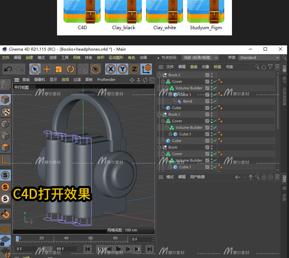Viewport: 289px width, 258px height.
Task: Click play forward button
Action: pyautogui.click(x=119, y=249)
